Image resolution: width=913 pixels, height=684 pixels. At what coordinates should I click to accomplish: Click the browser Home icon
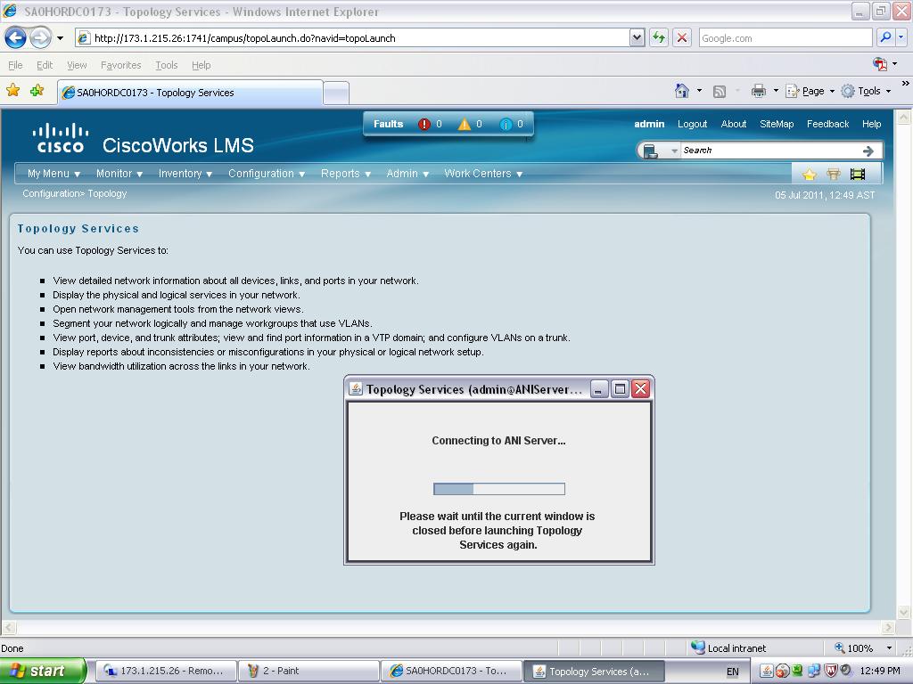pos(682,91)
